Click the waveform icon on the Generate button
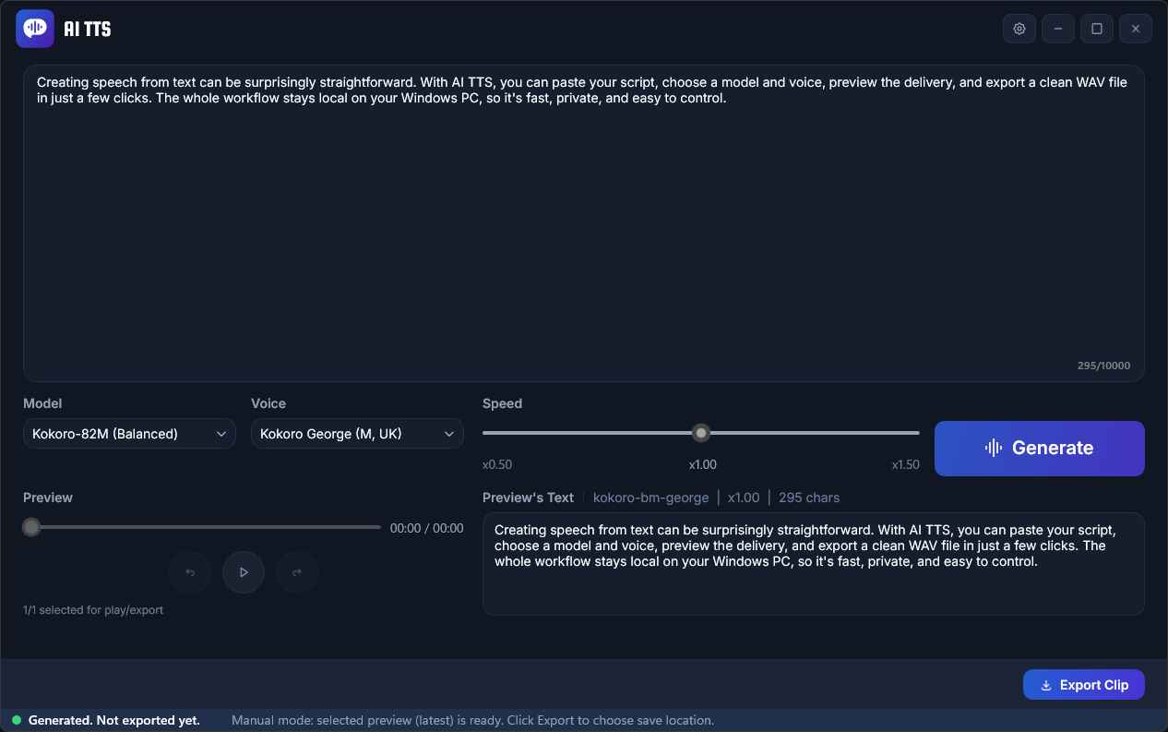1168x732 pixels. tap(992, 447)
